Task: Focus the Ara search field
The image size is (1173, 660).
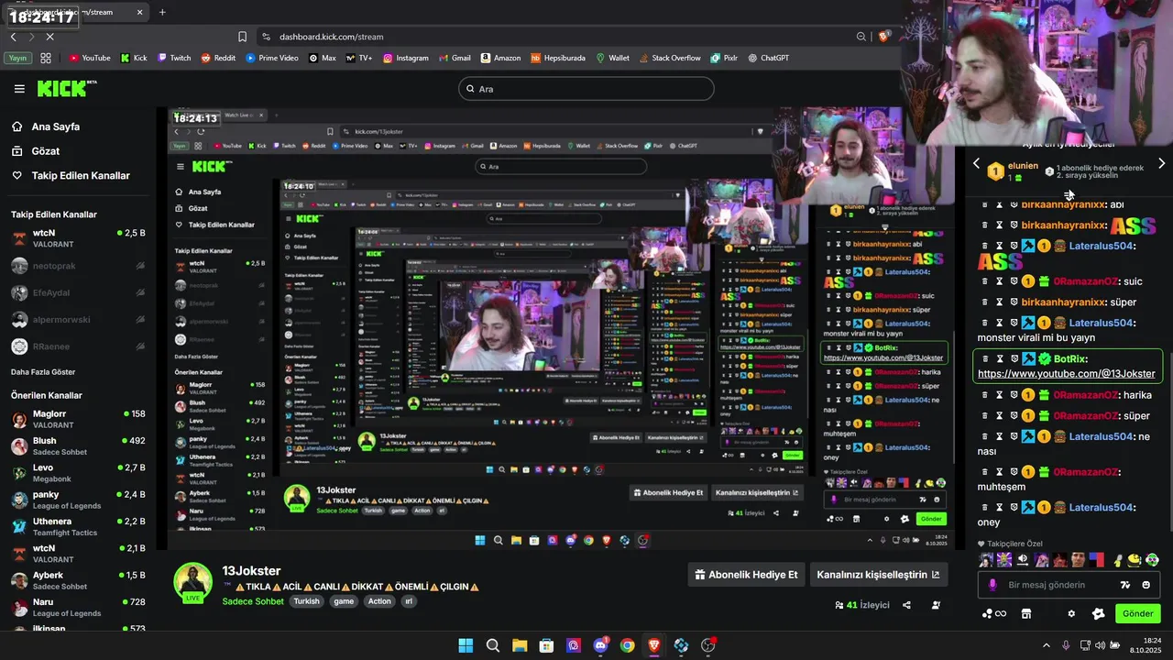Action: (586, 89)
